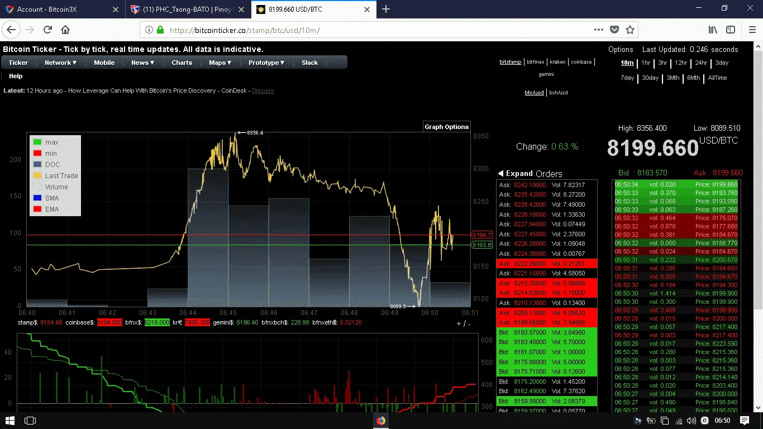Open the Slack menu item
Viewport: 763px width, 429px height.
(310, 63)
